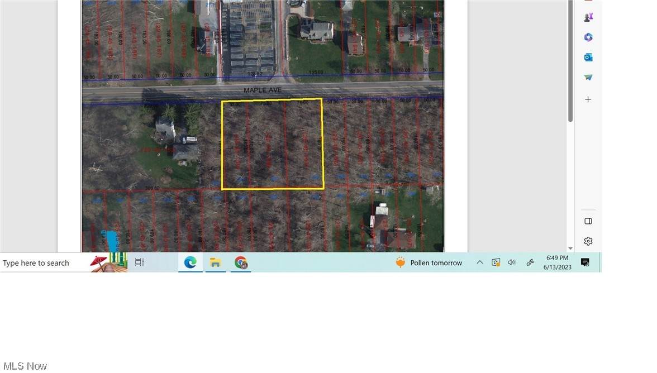The width and height of the screenshot is (657, 373).
Task: Expand hidden system tray icons
Action: (479, 262)
